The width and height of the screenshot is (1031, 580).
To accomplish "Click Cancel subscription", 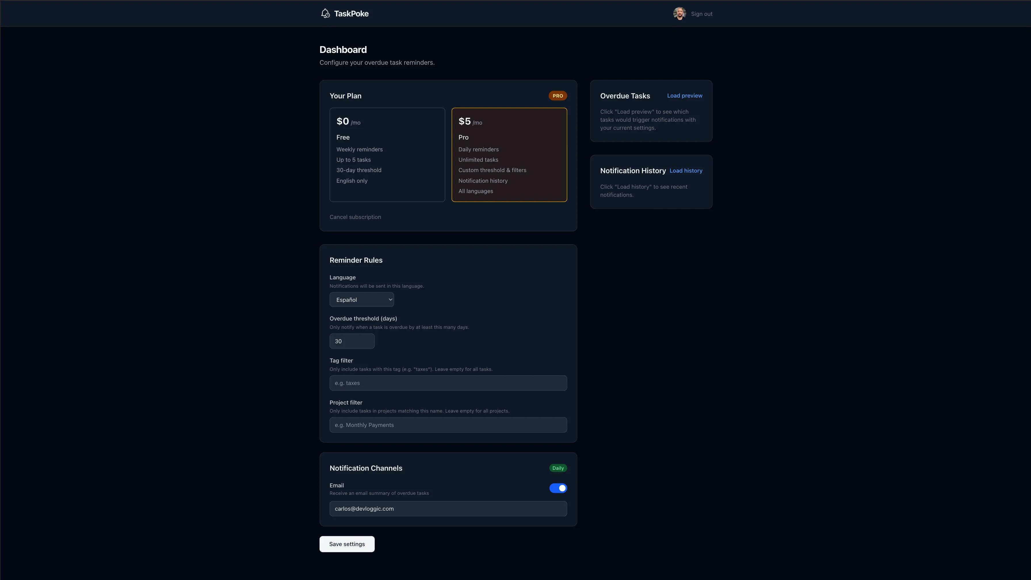I will tap(355, 217).
